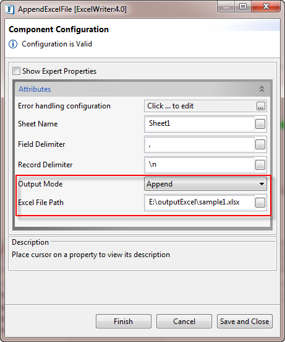Maximize the AppendExcelFile window

tap(243, 7)
